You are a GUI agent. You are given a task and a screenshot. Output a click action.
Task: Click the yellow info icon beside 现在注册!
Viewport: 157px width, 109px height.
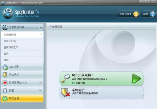coord(136,14)
